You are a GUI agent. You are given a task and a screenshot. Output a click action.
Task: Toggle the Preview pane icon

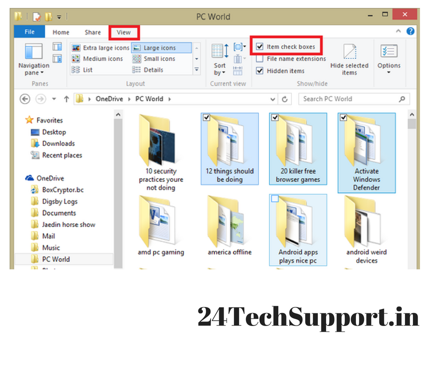pos(57,47)
